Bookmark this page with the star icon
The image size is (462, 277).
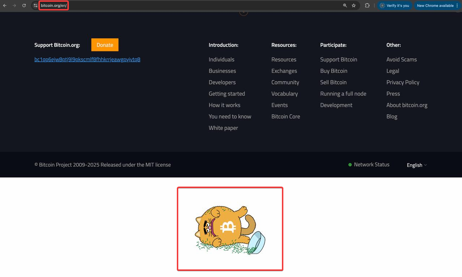click(354, 5)
